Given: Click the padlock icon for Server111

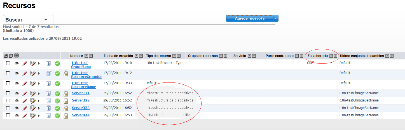Looking at the screenshot, I should 66,93.
